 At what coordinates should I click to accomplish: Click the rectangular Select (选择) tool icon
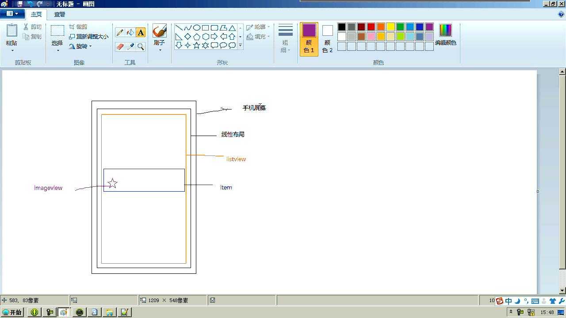pyautogui.click(x=57, y=30)
